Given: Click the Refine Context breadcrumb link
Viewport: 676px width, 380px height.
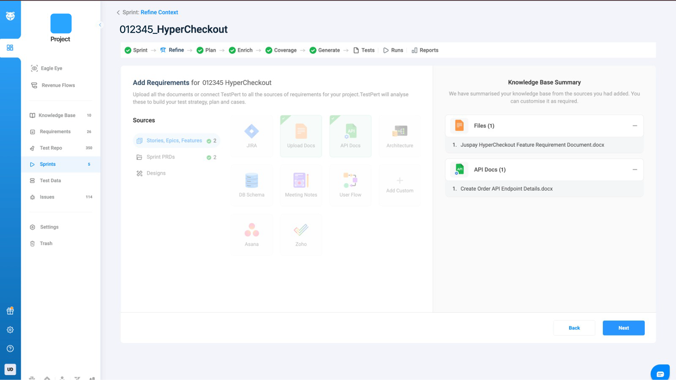Looking at the screenshot, I should click(159, 12).
